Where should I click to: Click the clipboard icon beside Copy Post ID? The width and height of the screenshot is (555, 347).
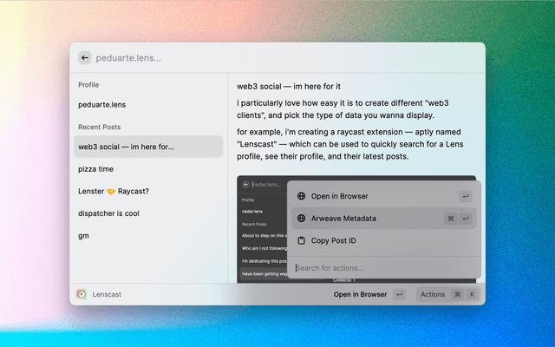(x=301, y=240)
